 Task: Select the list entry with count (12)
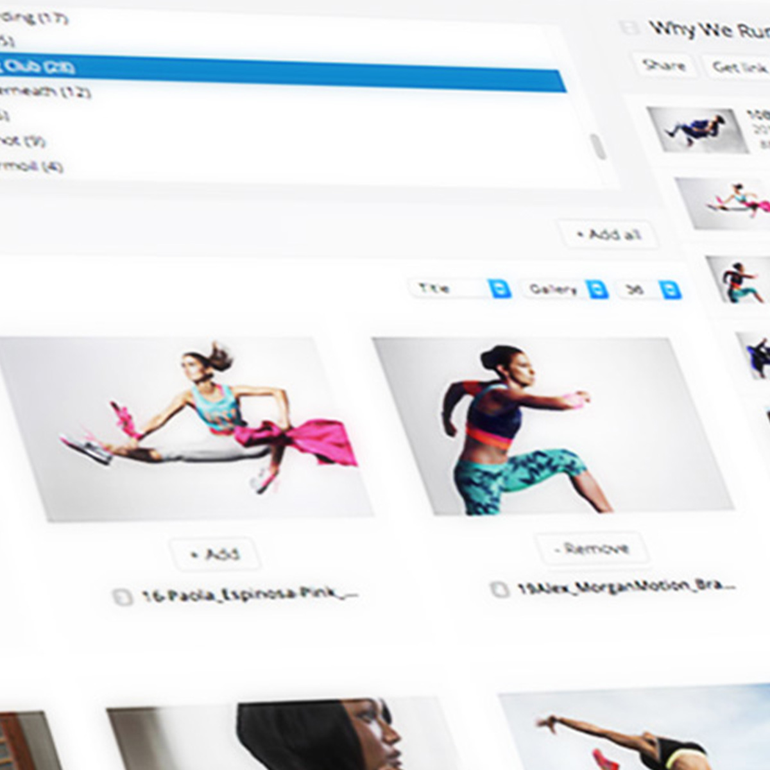[45, 92]
